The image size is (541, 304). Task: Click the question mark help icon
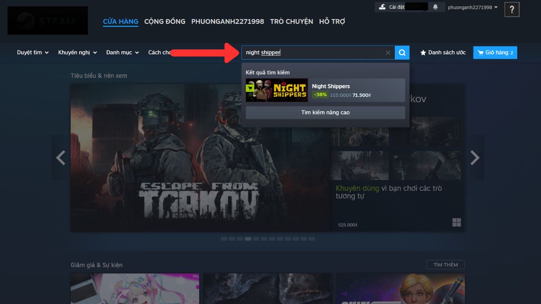tap(512, 9)
